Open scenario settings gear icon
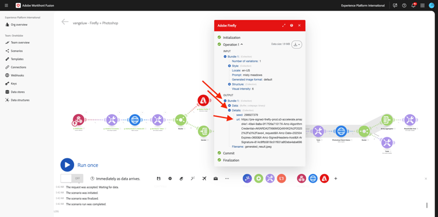Image resolution: width=438 pixels, height=217 pixels. (170, 179)
